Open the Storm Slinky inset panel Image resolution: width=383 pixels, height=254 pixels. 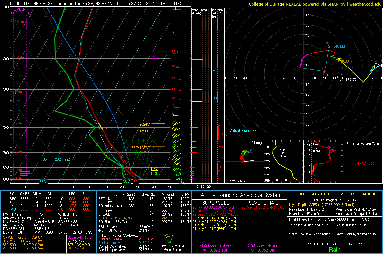click(244, 162)
